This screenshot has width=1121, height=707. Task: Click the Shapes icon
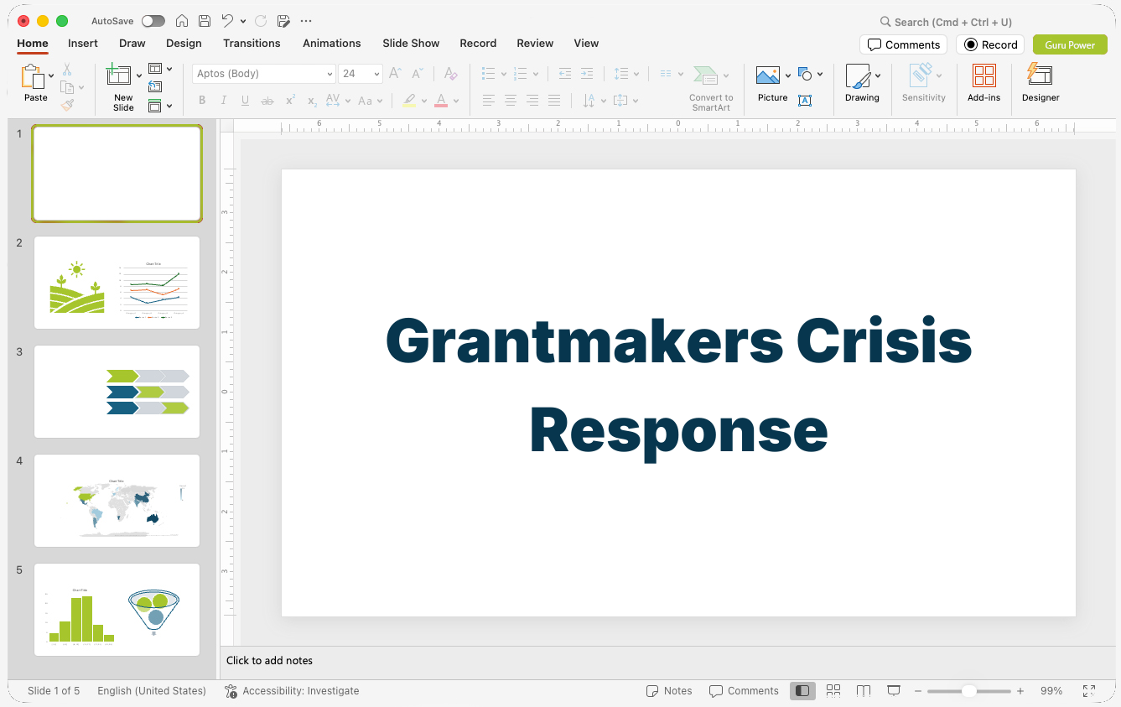(x=806, y=74)
